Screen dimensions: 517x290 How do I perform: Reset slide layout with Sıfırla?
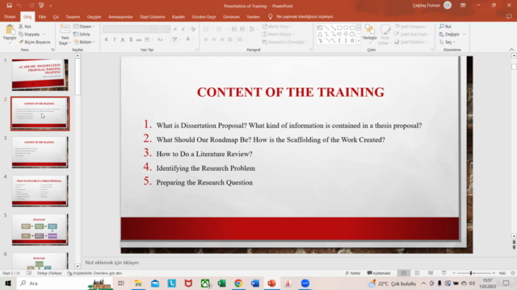82,34
